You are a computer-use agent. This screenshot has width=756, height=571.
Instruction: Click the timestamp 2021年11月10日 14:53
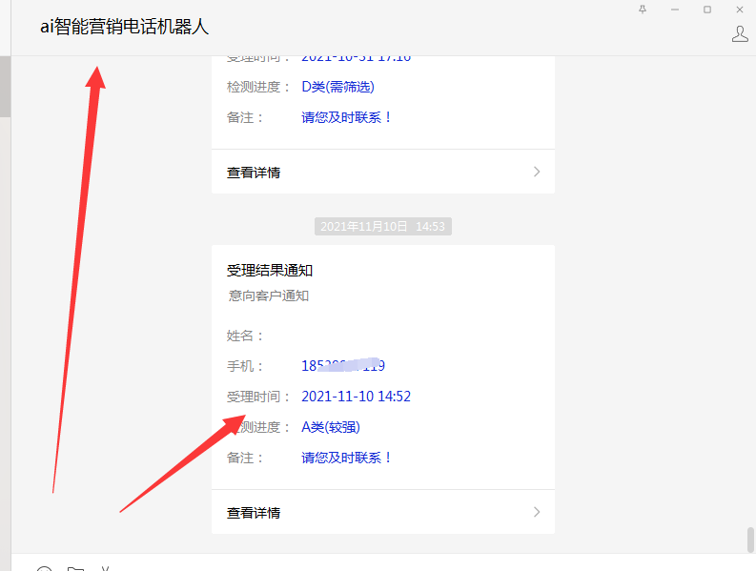pyautogui.click(x=383, y=227)
